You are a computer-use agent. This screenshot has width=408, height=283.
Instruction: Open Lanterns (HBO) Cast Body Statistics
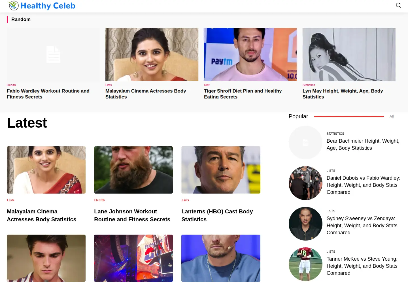pos(217,215)
